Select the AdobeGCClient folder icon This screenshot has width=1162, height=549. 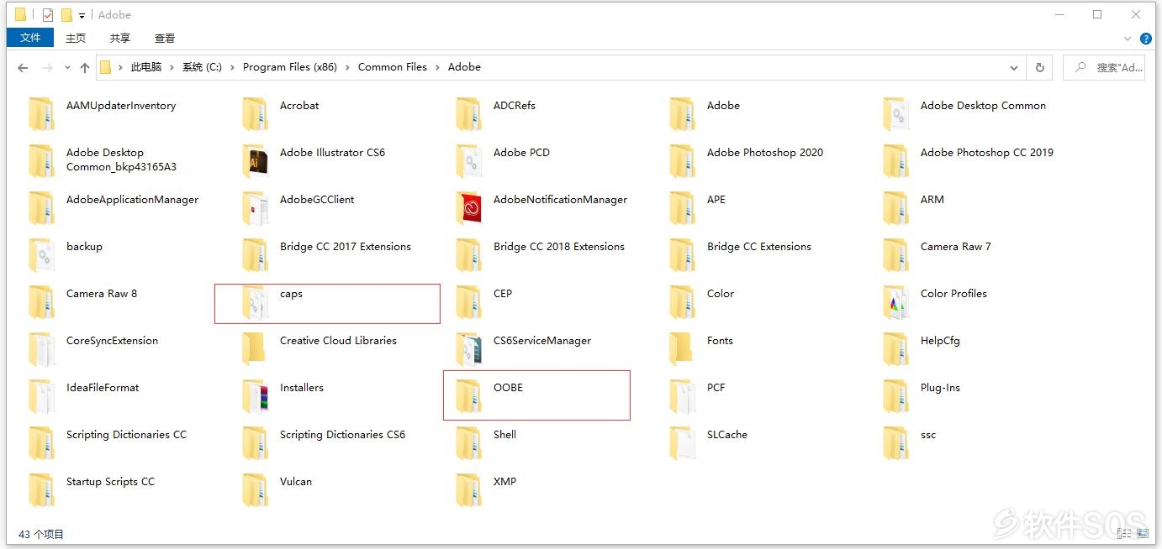tap(256, 207)
